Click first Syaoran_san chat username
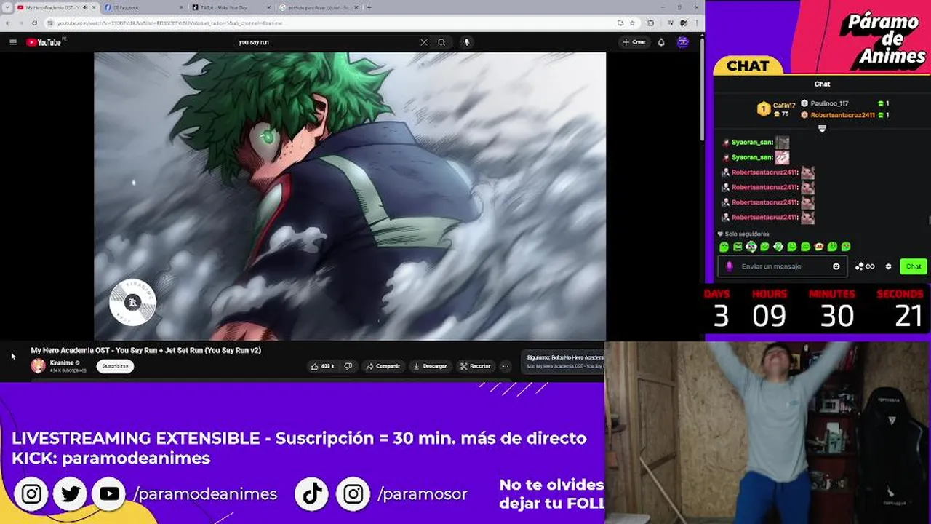This screenshot has width=931, height=524. click(752, 143)
